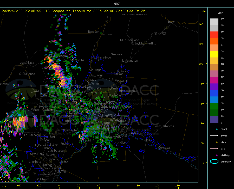Click the magenta eb+bip arrow legend icon

tap(214, 155)
